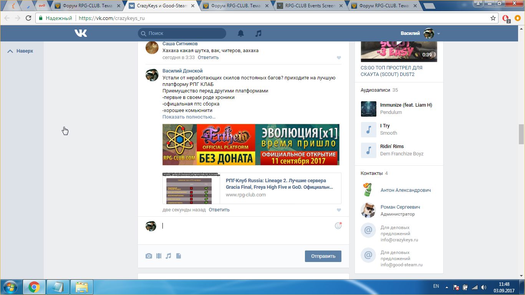Expand the comment with Показать полностью
Screen dimensions: 525x295
click(189, 117)
